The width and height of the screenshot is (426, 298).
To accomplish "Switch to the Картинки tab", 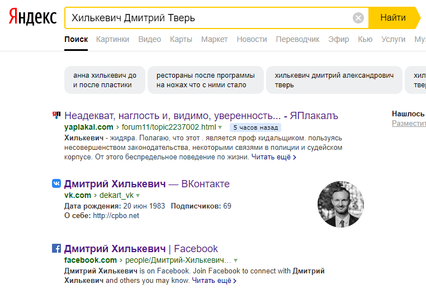I will [x=112, y=39].
